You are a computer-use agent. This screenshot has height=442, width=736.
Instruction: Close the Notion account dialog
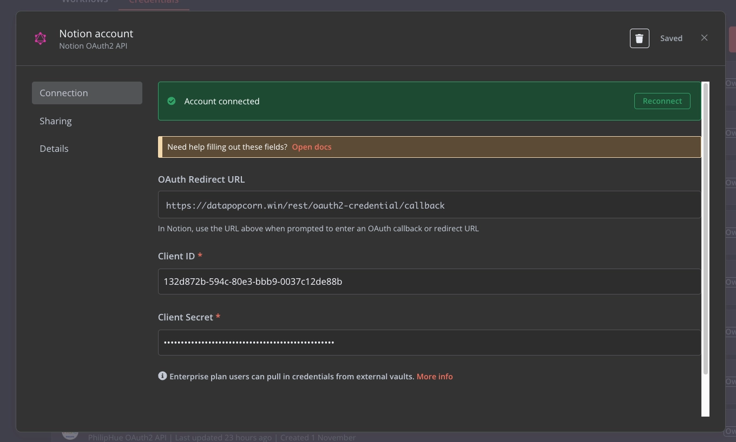pyautogui.click(x=704, y=38)
